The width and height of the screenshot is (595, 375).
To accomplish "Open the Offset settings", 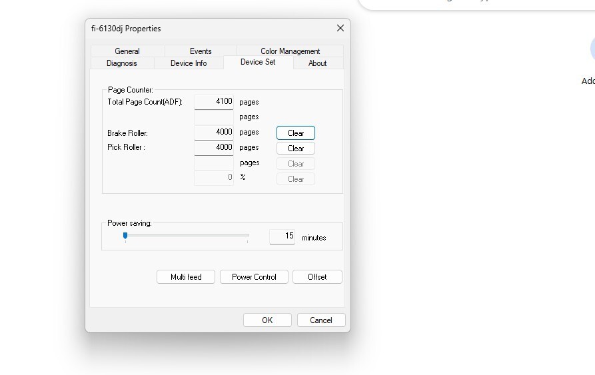I will pos(317,277).
